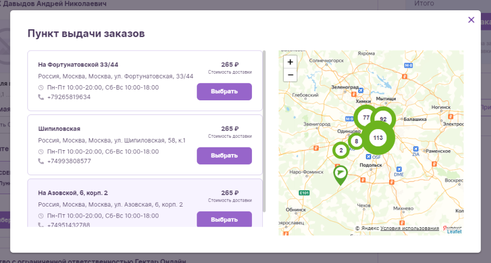
Task: Click the map cluster marked 8
Action: (x=356, y=142)
